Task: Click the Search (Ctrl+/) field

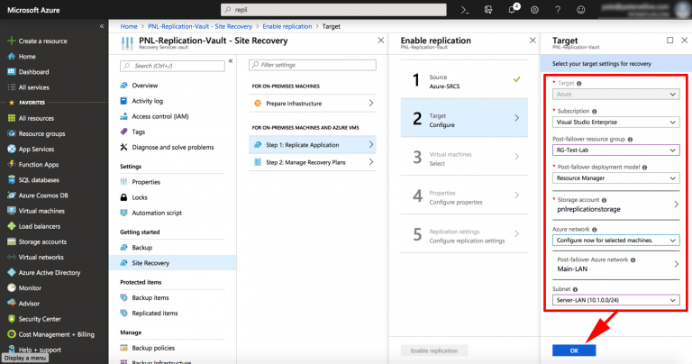Action: tap(172, 66)
